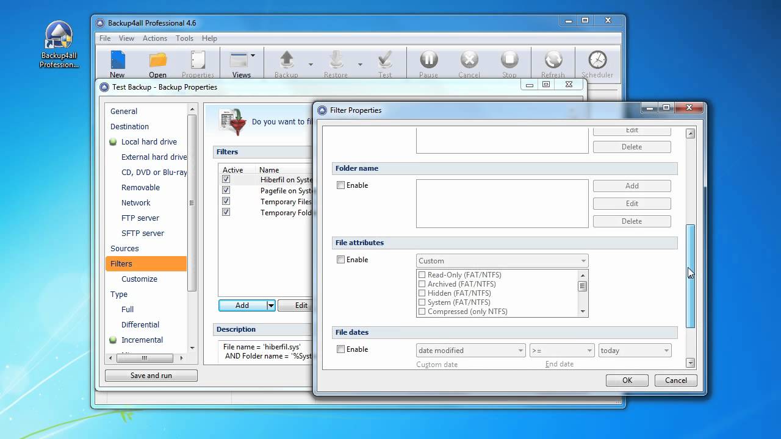781x439 pixels.
Task: Click the Test toolbar icon
Action: point(385,60)
